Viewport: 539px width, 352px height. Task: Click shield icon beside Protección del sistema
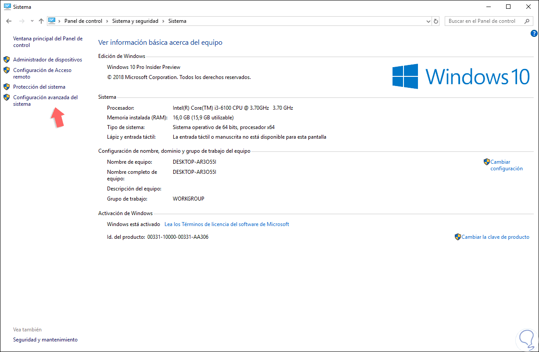(7, 86)
